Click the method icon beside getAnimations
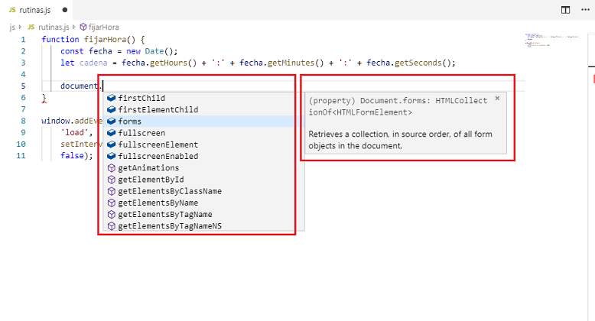 [111, 167]
